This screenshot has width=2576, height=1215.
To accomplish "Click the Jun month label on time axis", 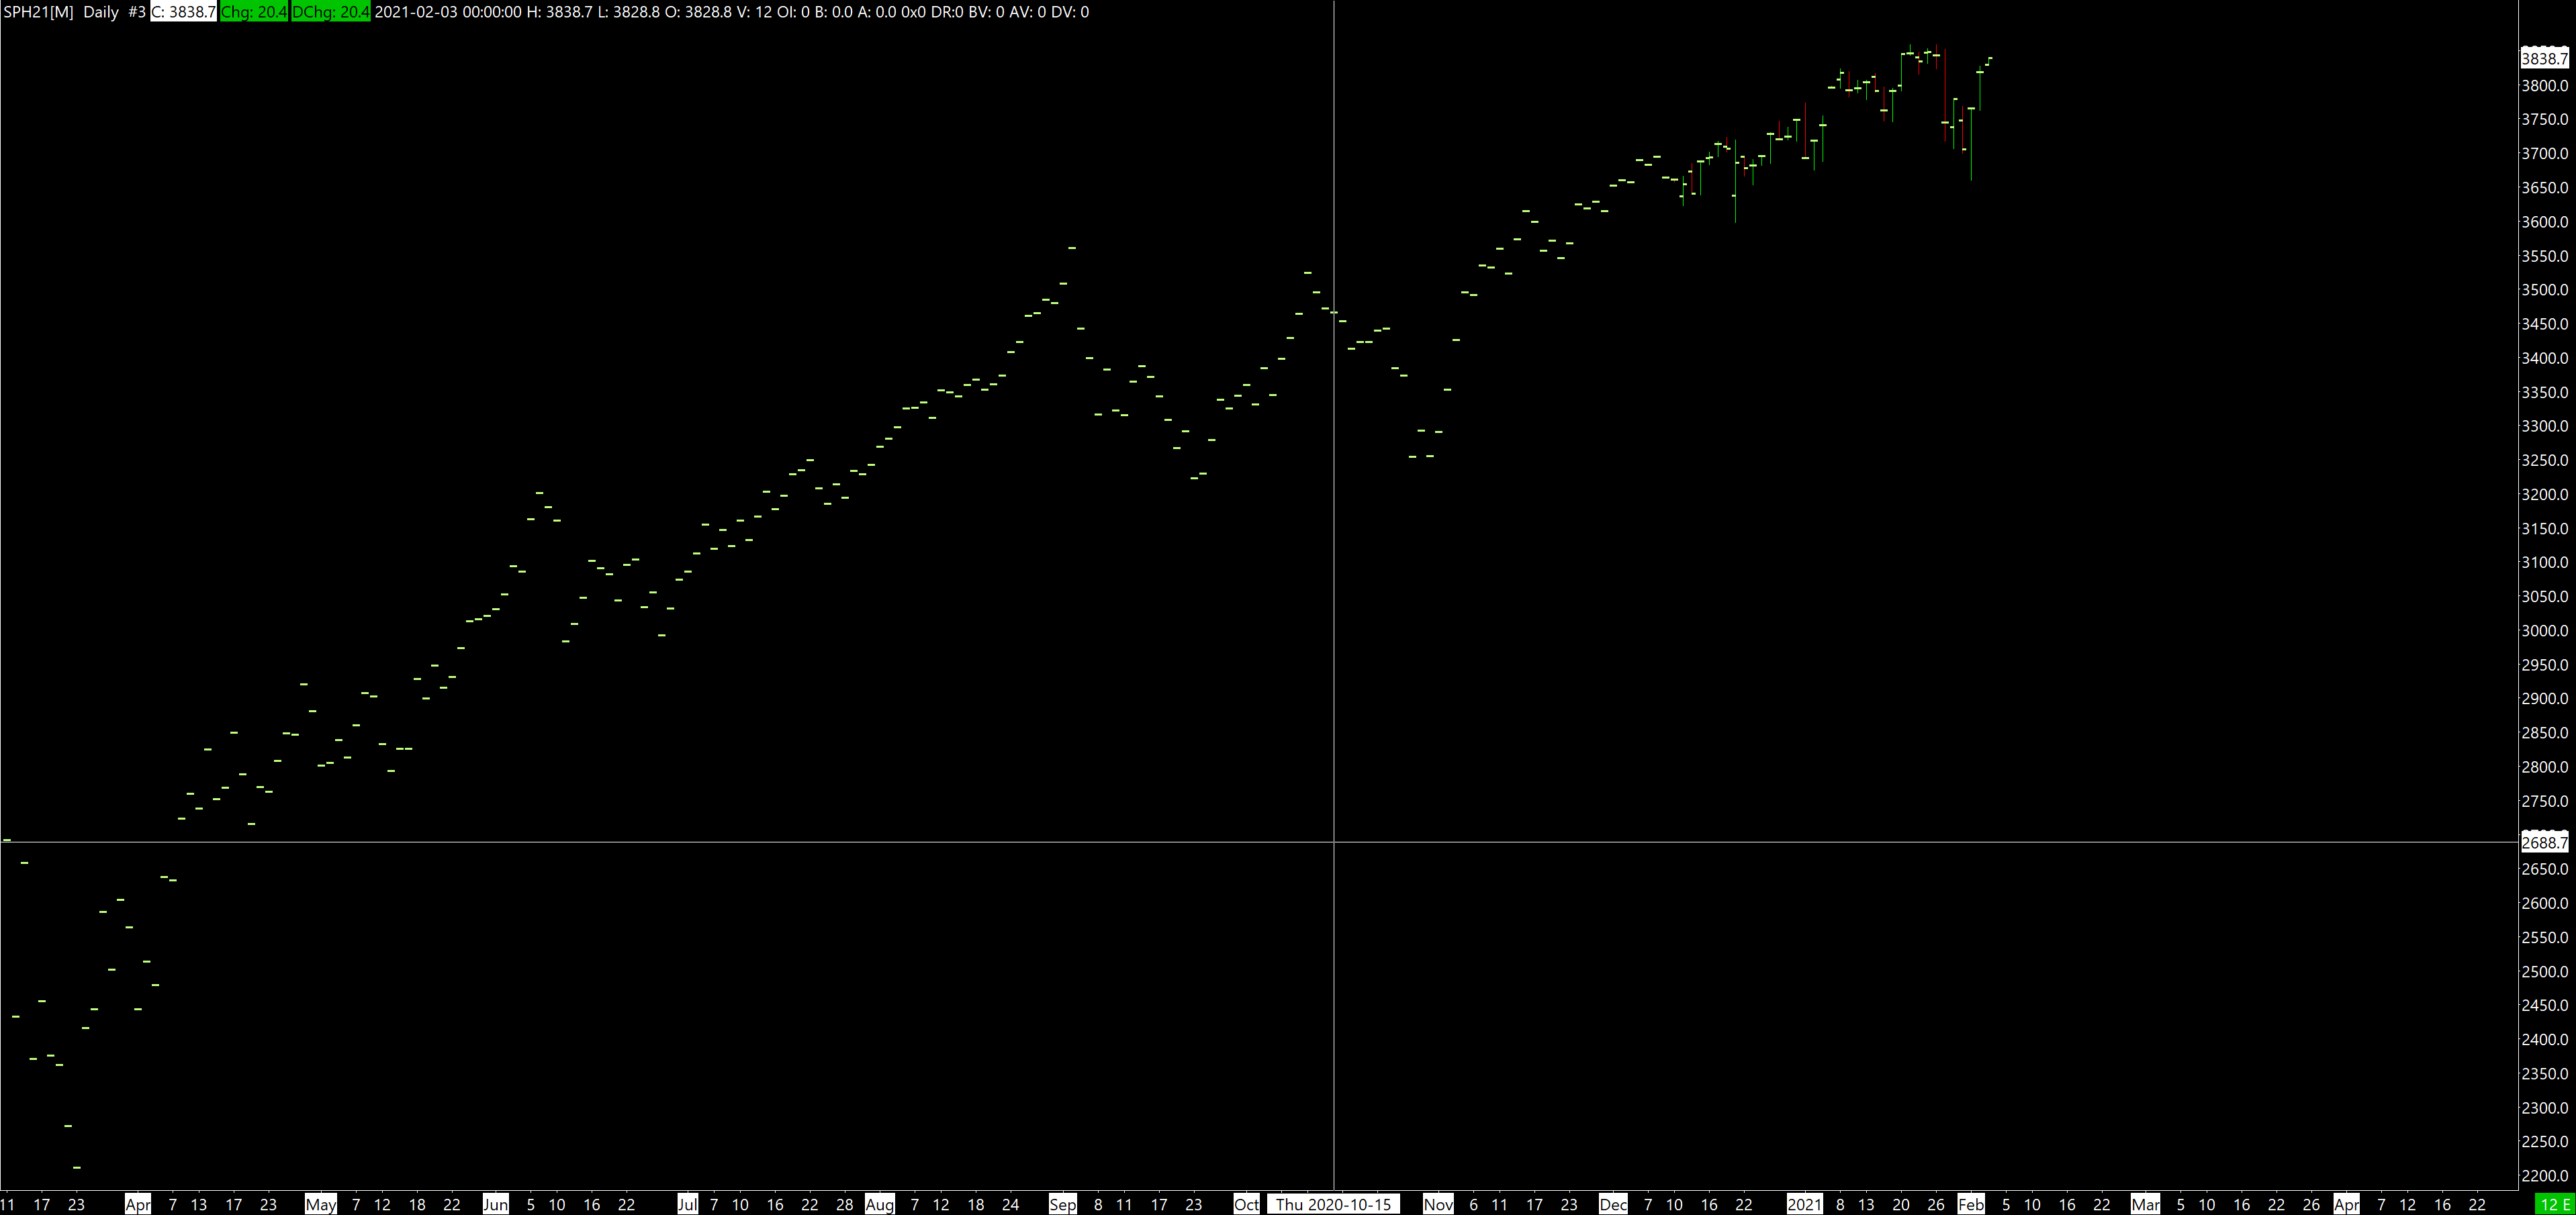I will pyautogui.click(x=495, y=1205).
